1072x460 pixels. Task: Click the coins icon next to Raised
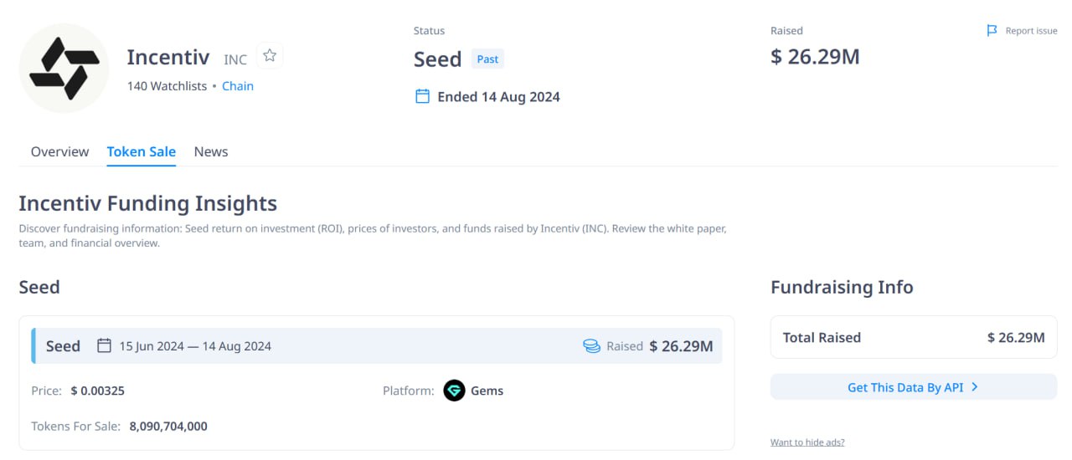(x=592, y=345)
